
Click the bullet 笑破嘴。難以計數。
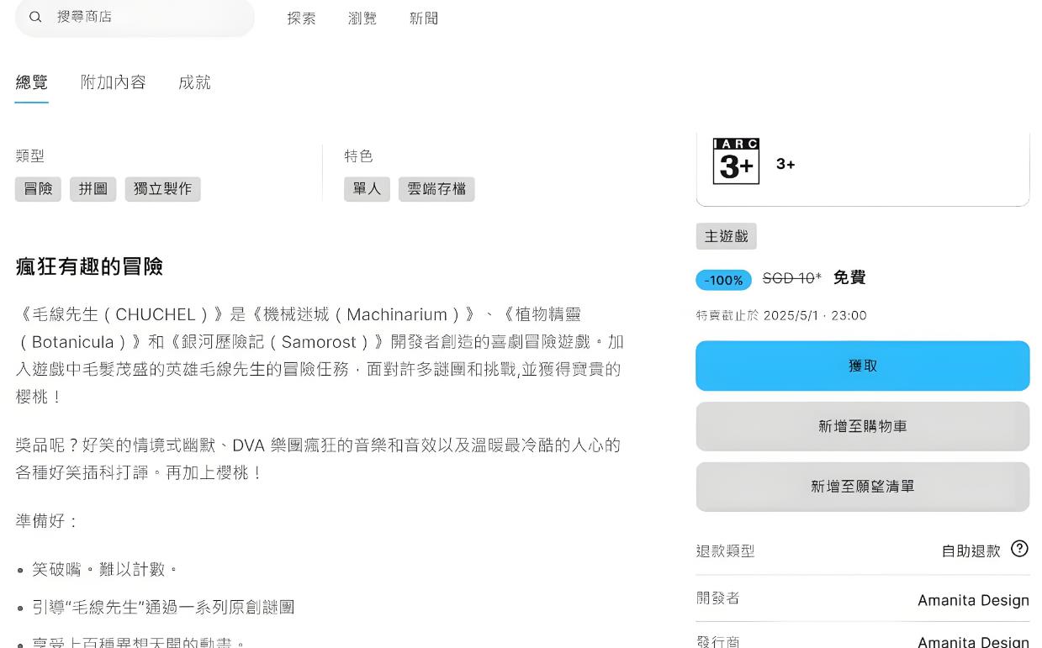coord(105,570)
